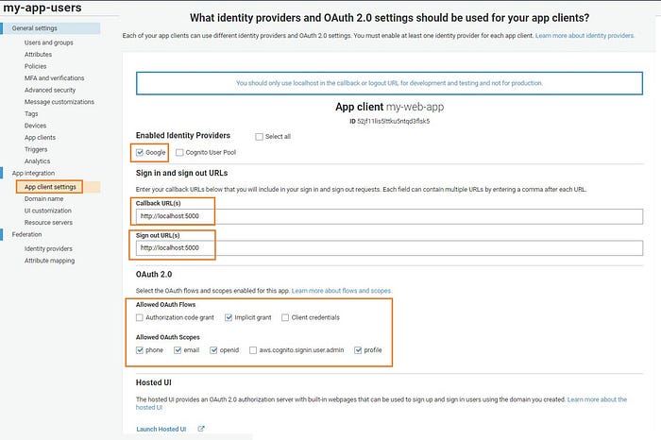Check the Select all providers box

(x=260, y=137)
